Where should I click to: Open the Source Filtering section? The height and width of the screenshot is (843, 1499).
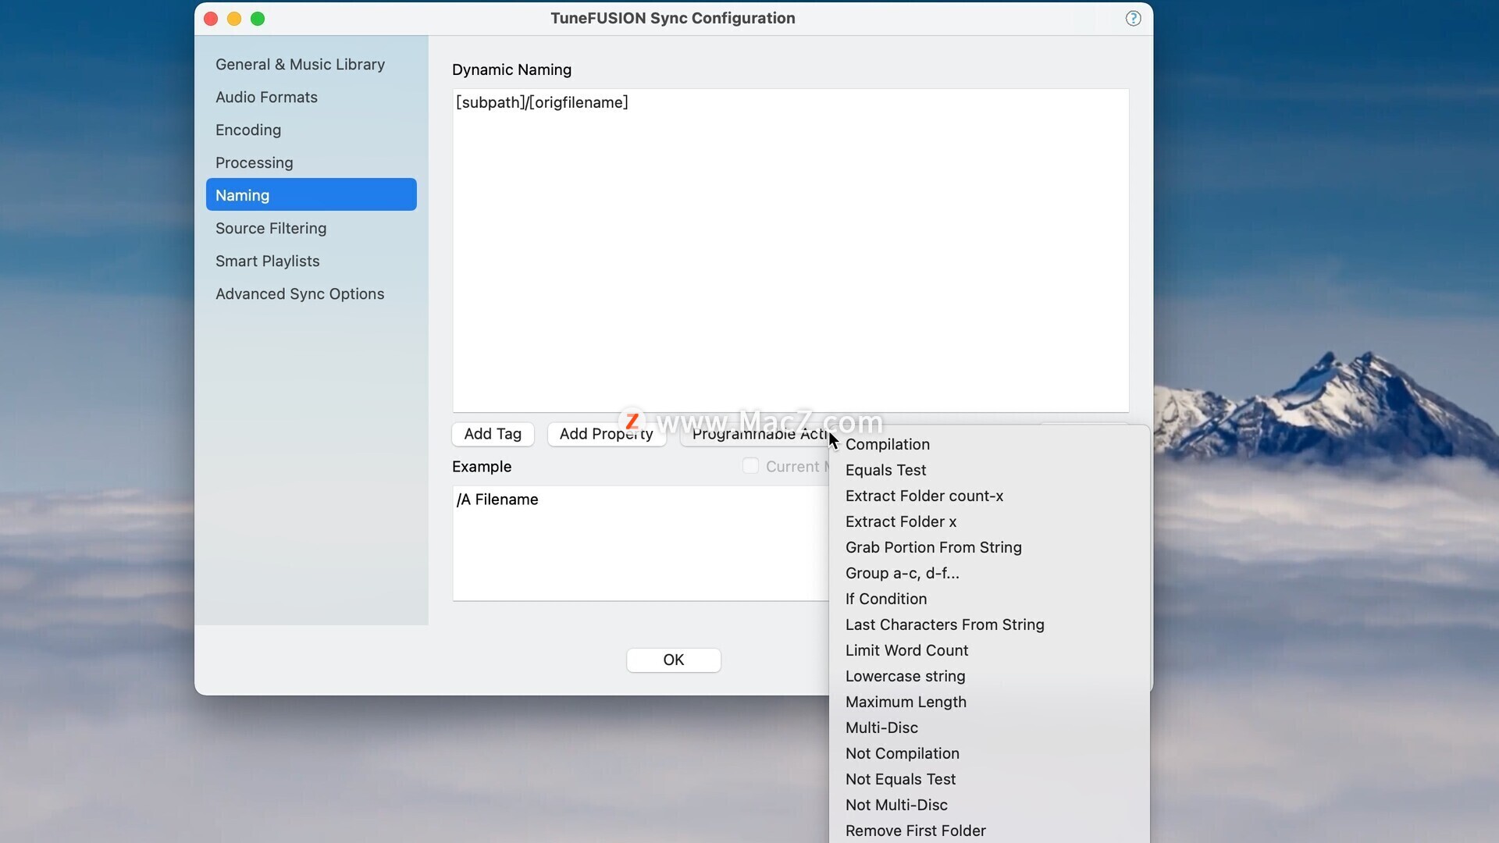tap(311, 229)
